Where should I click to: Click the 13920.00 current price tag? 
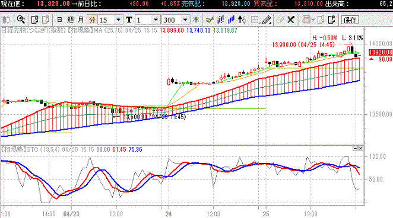(380, 52)
